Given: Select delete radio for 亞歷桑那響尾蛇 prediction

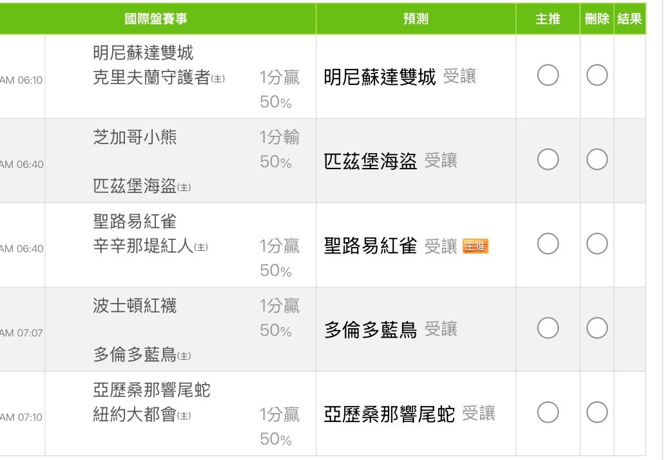Looking at the screenshot, I should pos(597,412).
